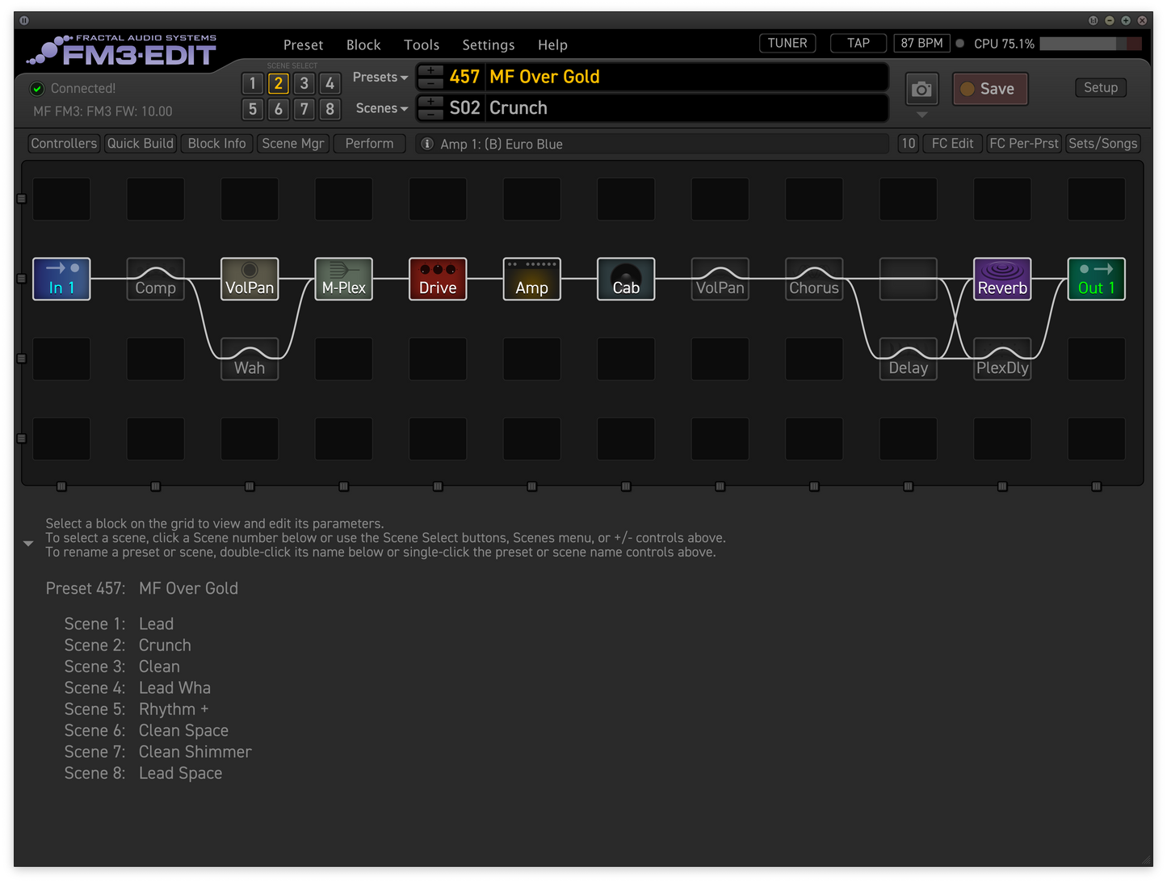Select the M-Plex block
The width and height of the screenshot is (1167, 883).
click(x=343, y=279)
